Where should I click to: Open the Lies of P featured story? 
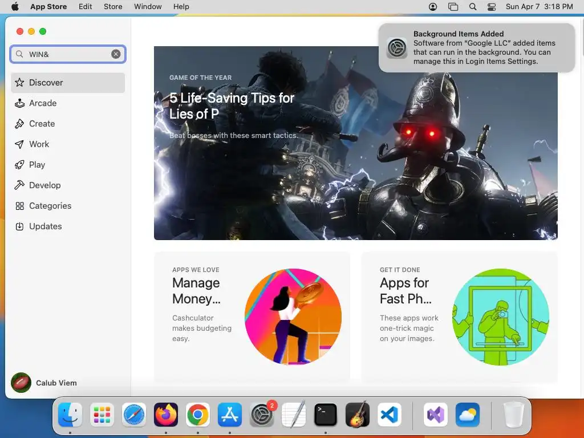point(356,143)
